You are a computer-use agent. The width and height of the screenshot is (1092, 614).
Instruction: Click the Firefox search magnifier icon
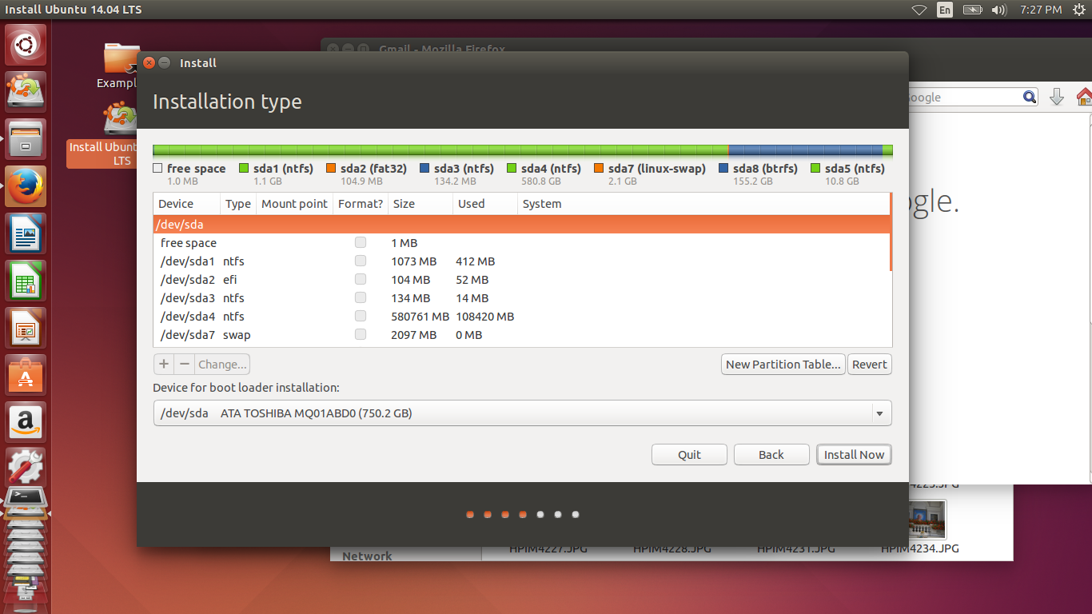point(1030,97)
